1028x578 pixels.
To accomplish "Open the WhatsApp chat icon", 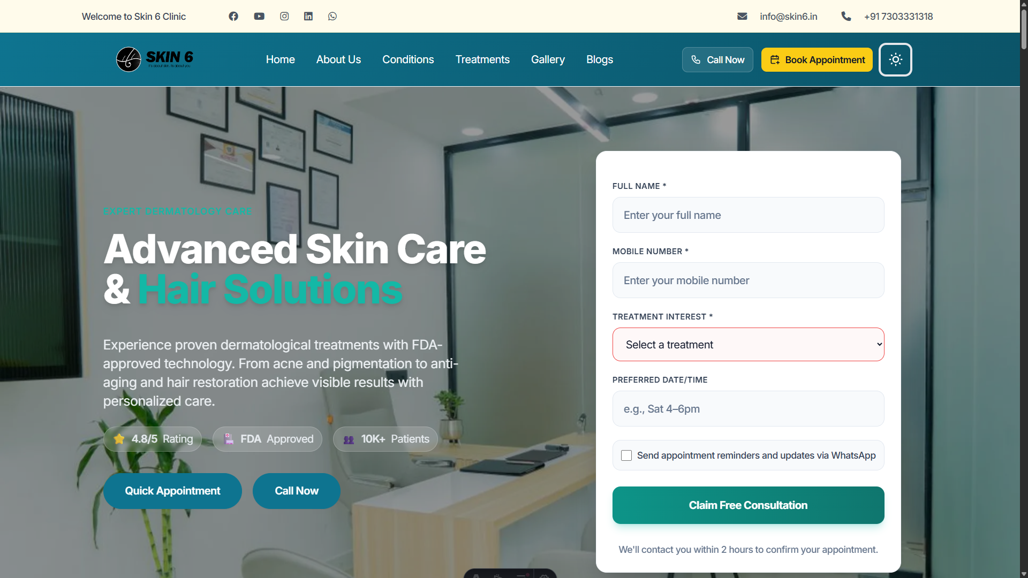I will (332, 16).
